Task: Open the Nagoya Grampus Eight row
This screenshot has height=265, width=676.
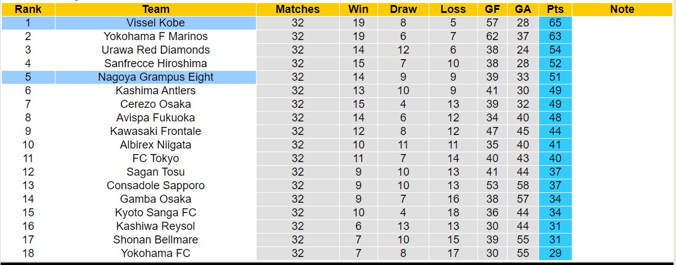Action: tap(155, 77)
